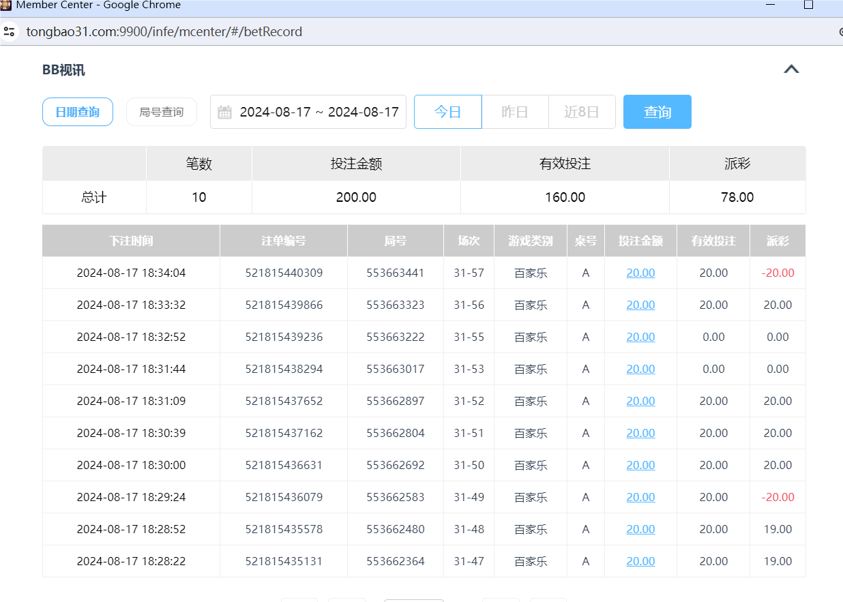This screenshot has height=602, width=843.
Task: Open bet amount link for order 521815440309
Action: point(640,272)
